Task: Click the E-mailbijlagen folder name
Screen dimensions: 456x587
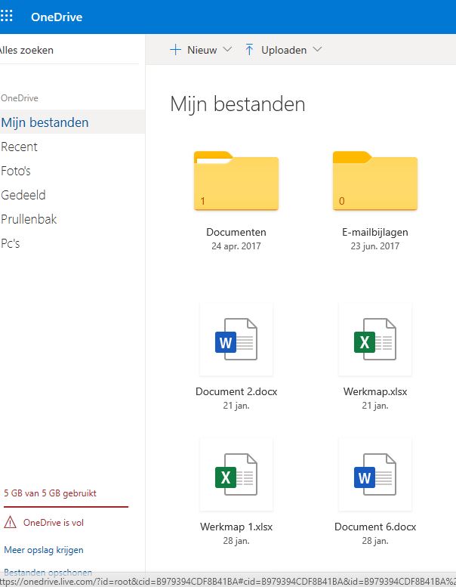Action: click(374, 233)
